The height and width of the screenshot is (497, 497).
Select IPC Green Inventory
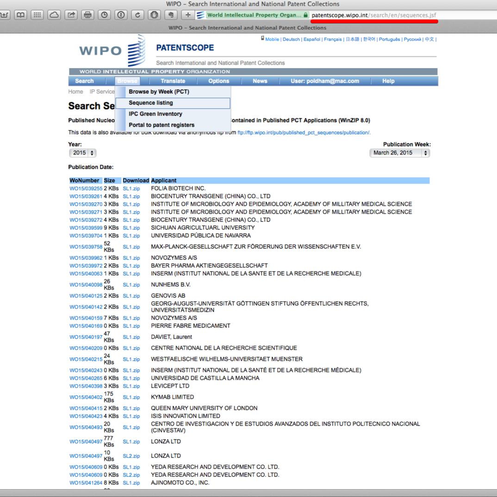[x=173, y=114]
